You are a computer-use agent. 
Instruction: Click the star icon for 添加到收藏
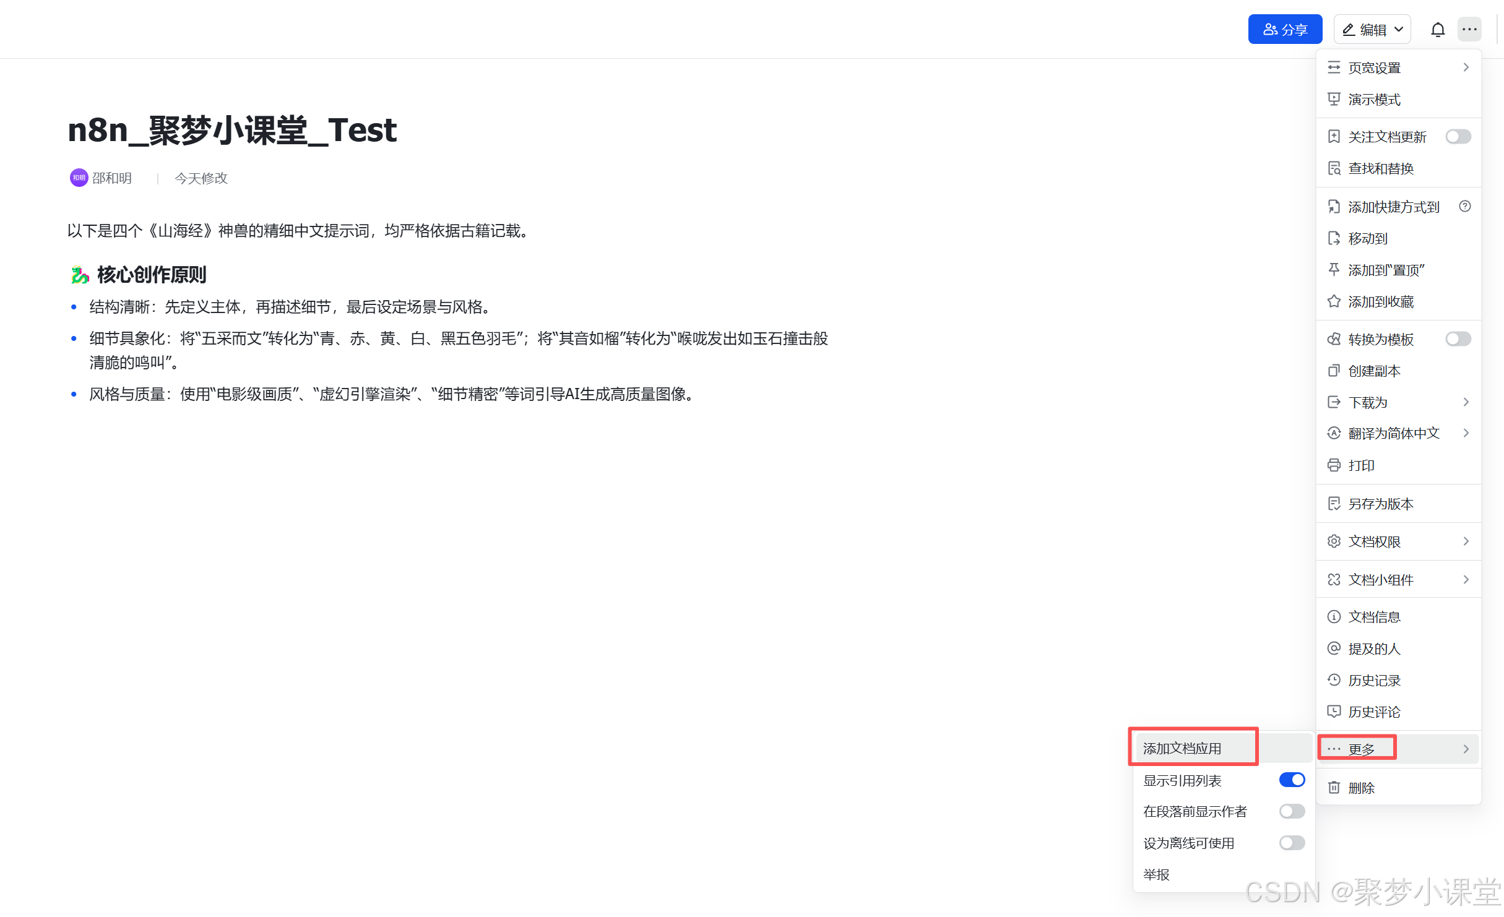coord(1334,302)
